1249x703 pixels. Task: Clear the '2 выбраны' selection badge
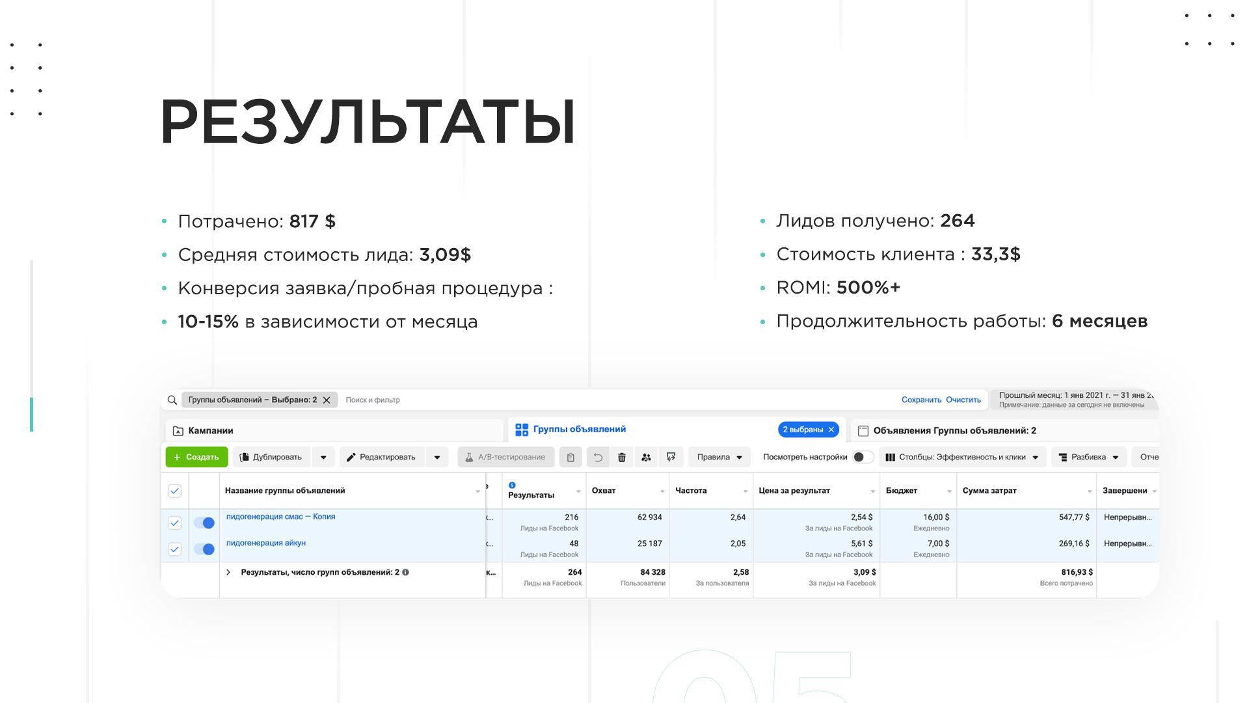831,430
